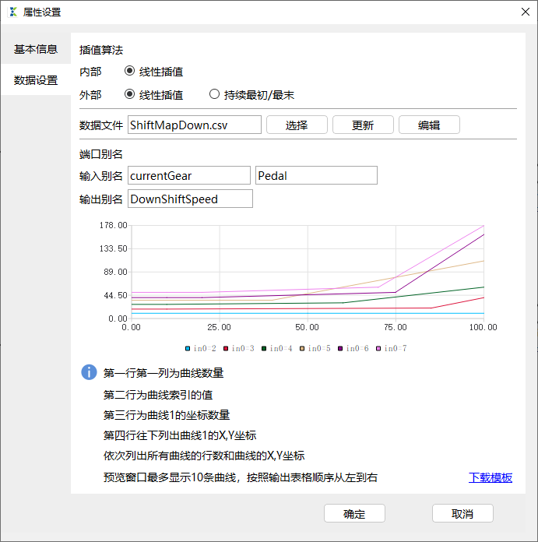Click the in0=7 legend swatch
Image resolution: width=538 pixels, height=542 pixels.
coord(378,348)
